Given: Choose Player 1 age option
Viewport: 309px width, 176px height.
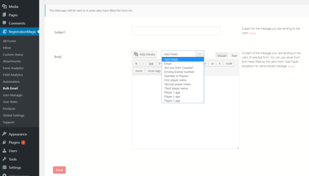Looking at the screenshot, I should point(183,92).
